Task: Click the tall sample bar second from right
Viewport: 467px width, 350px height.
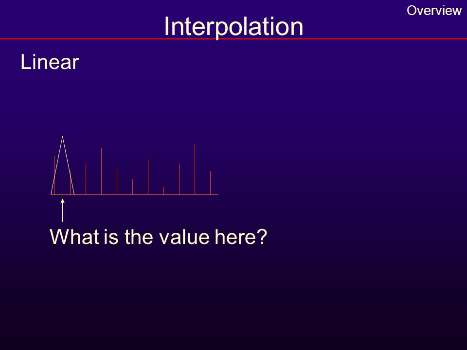Action: point(195,169)
